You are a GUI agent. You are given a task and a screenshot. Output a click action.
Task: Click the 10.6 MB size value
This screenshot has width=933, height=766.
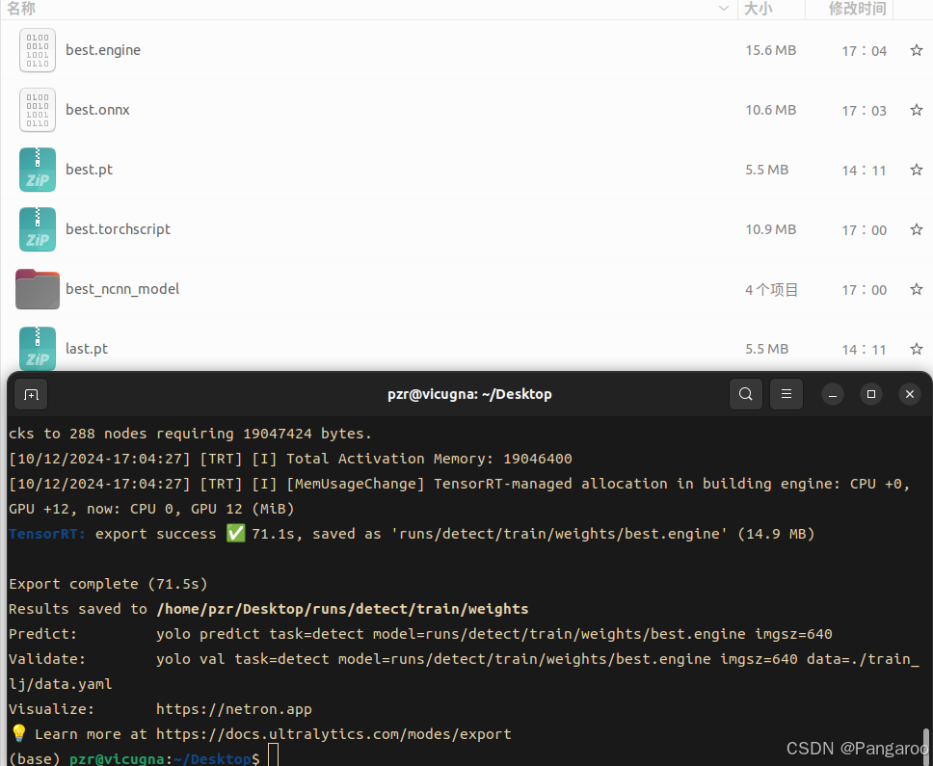point(770,110)
